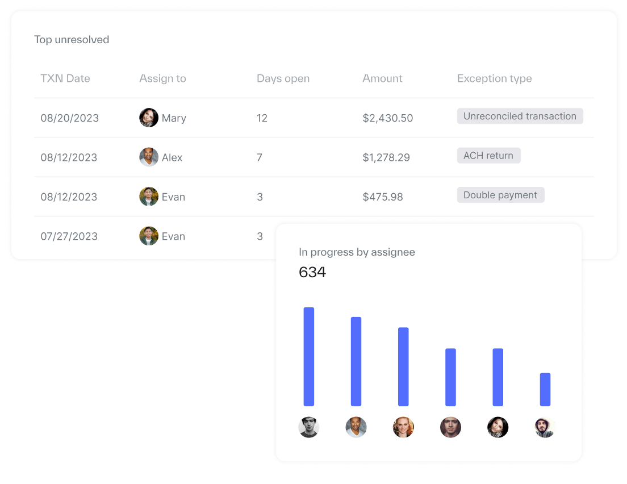Select the Double payment exception tag
The height and width of the screenshot is (484, 627).
pos(500,195)
